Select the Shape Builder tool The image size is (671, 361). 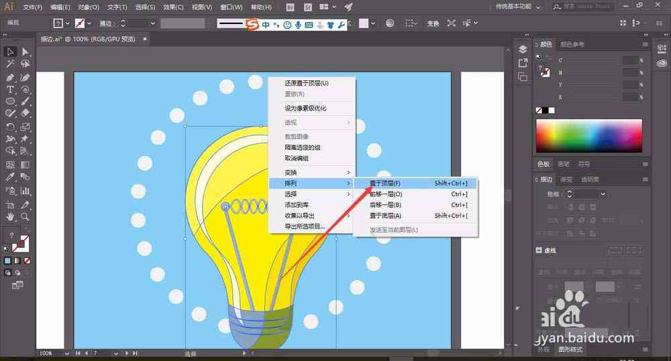point(10,151)
